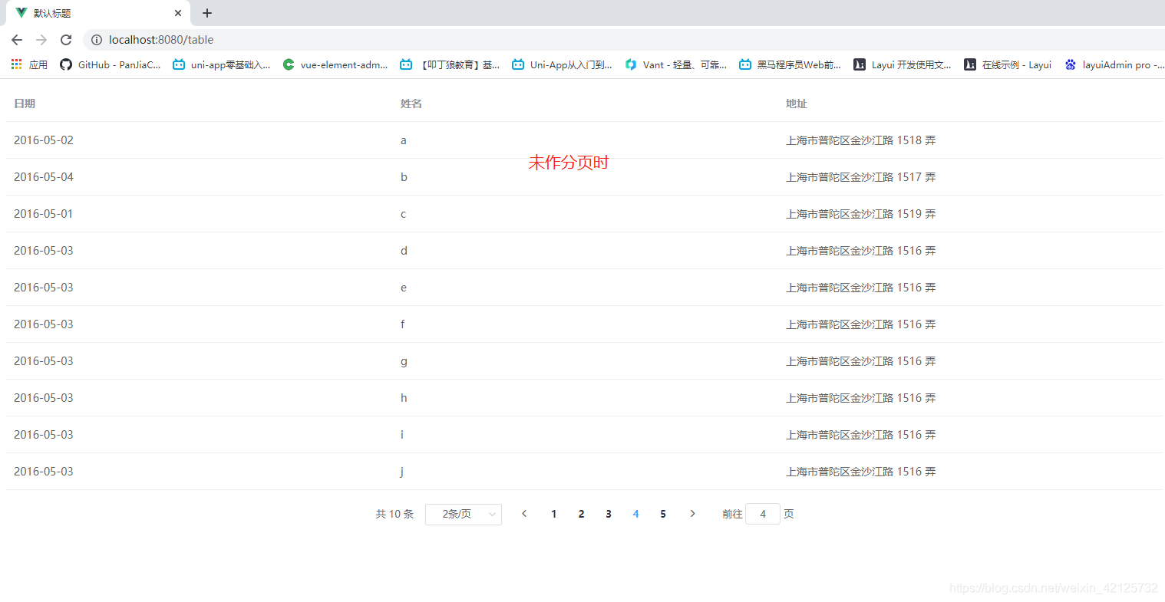The width and height of the screenshot is (1165, 602).
Task: Click name cell a
Action: [404, 140]
